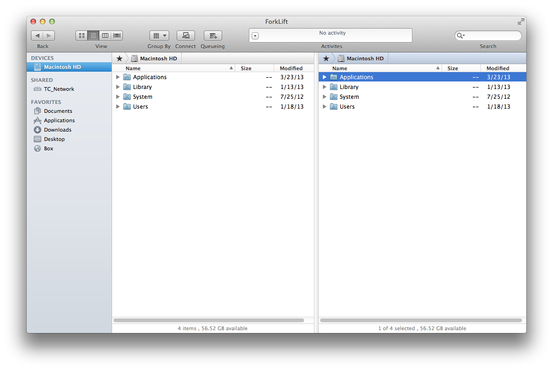Switch to column view mode

(105, 36)
